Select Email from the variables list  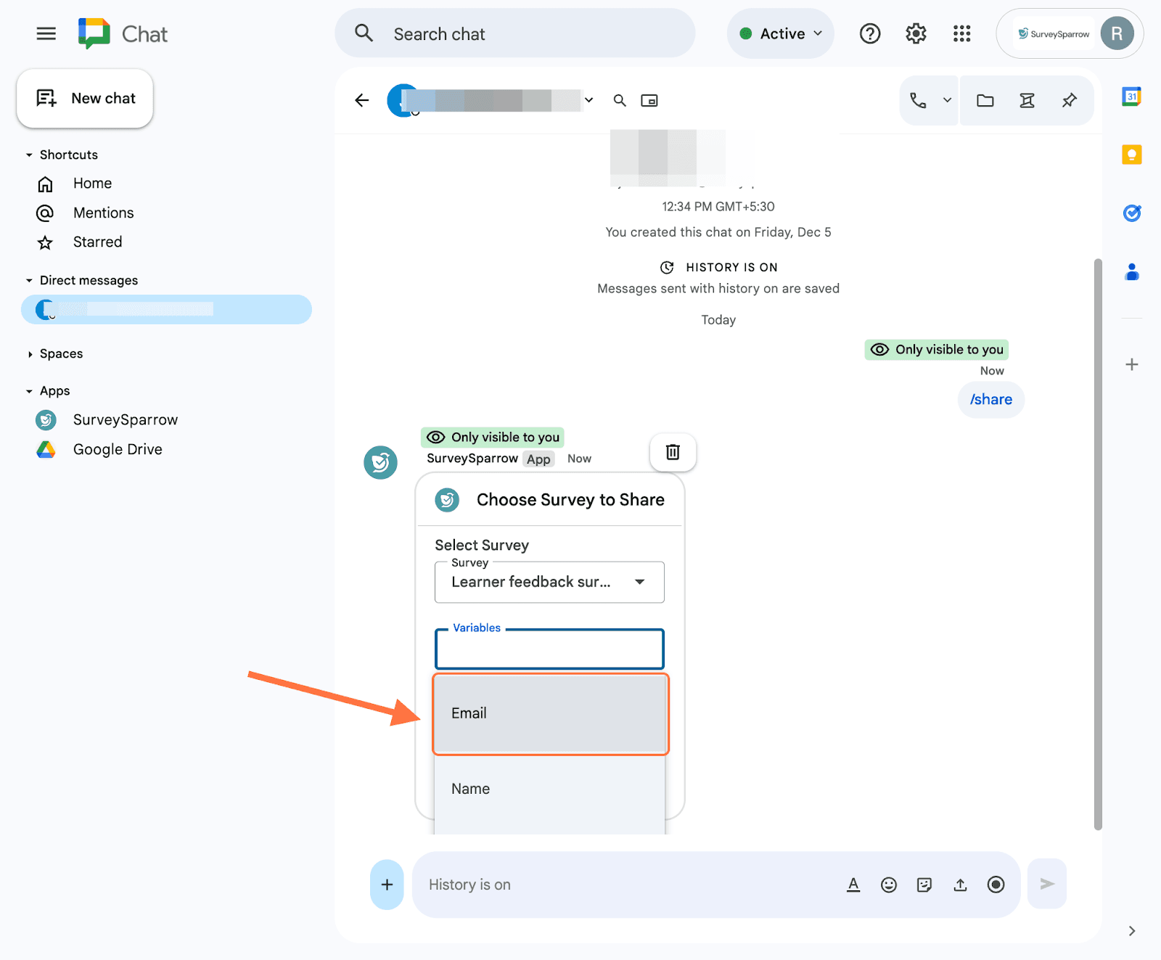click(550, 714)
